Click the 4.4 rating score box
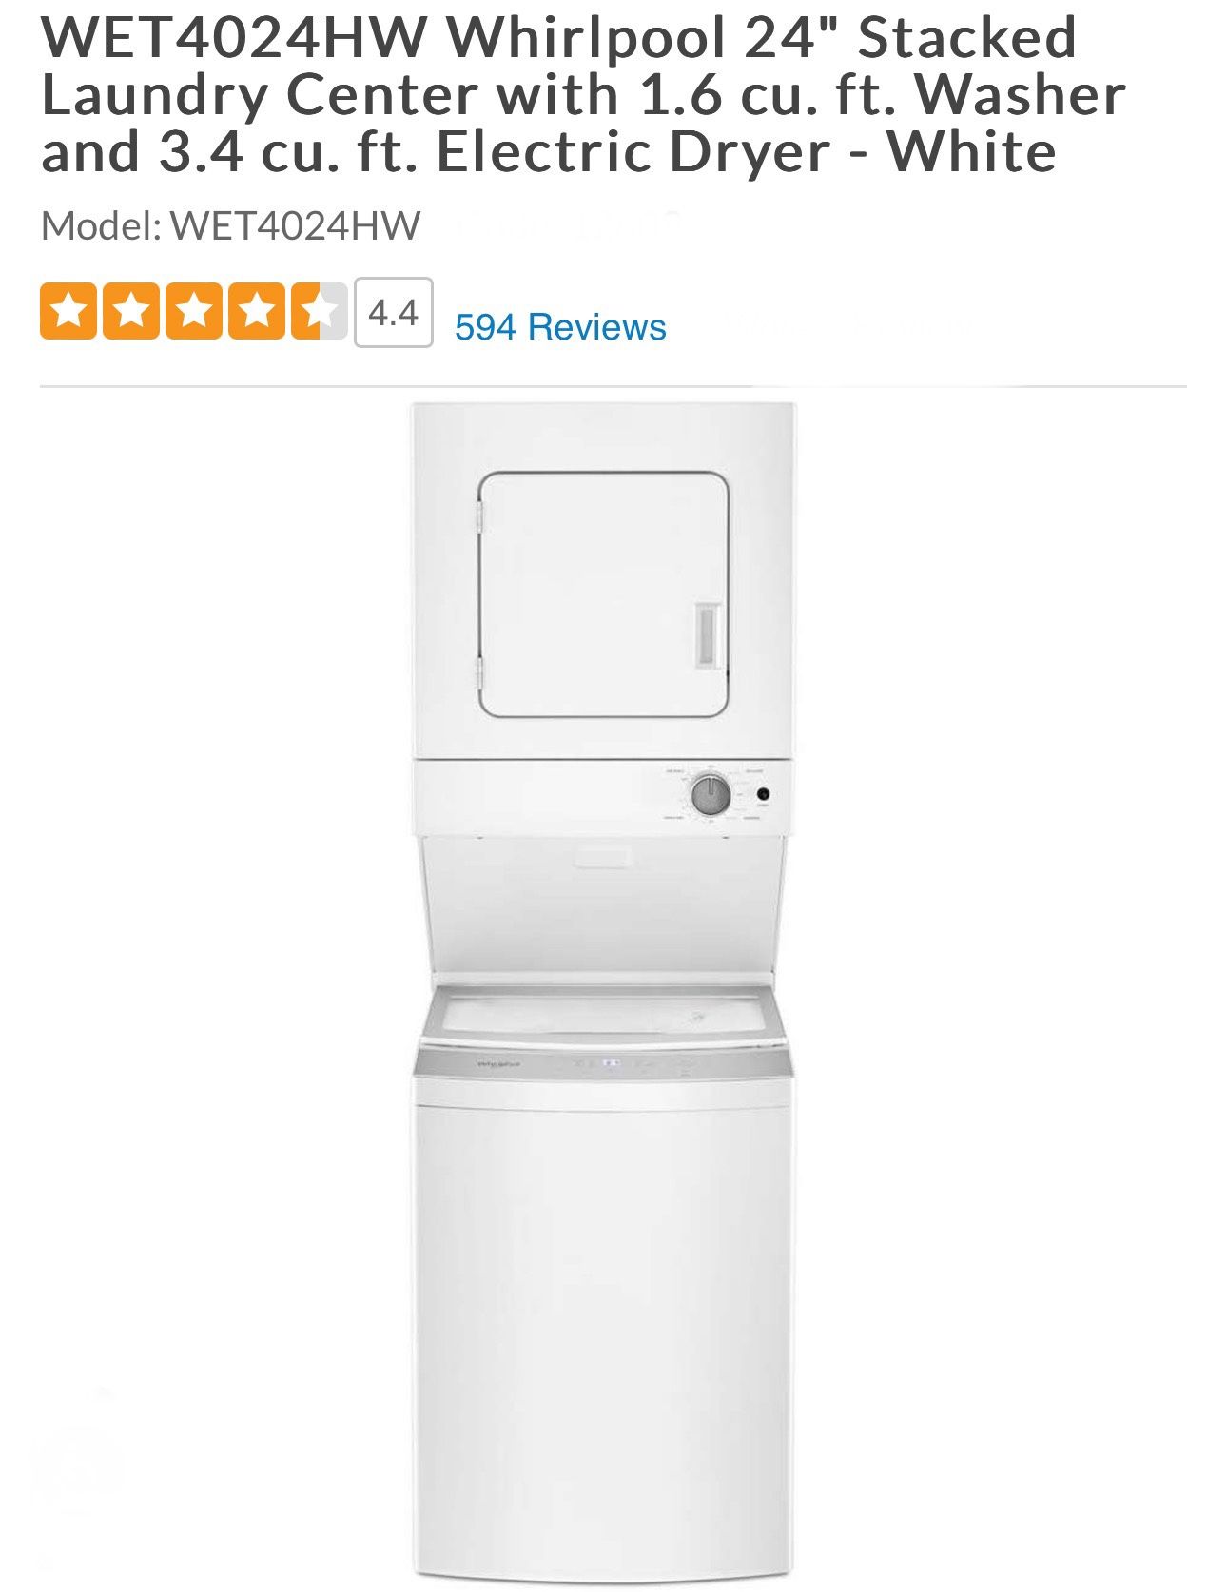Viewport: 1227px width, 1592px height. coord(394,312)
